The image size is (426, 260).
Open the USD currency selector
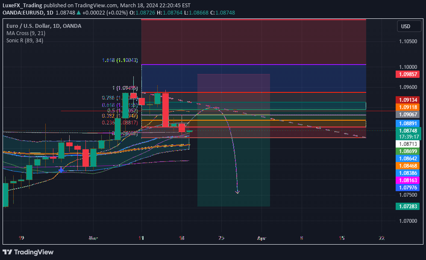[x=409, y=27]
